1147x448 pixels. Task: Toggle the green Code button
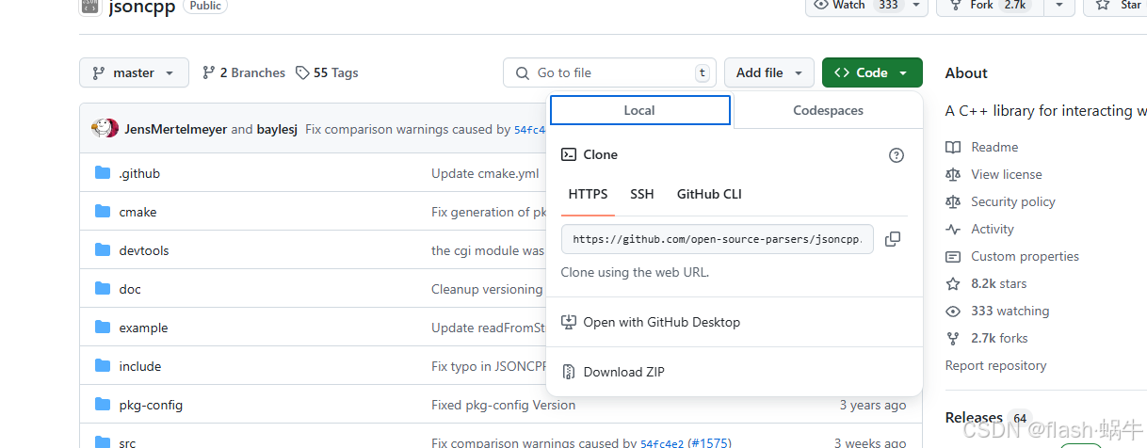[x=871, y=72]
